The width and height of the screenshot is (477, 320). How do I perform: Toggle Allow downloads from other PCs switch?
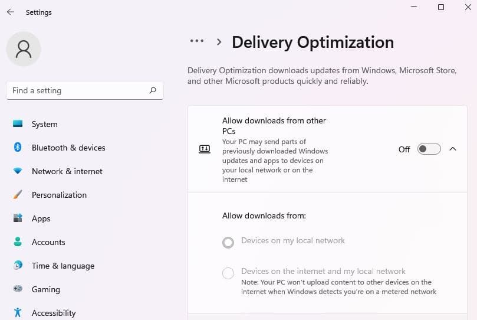[x=429, y=149]
